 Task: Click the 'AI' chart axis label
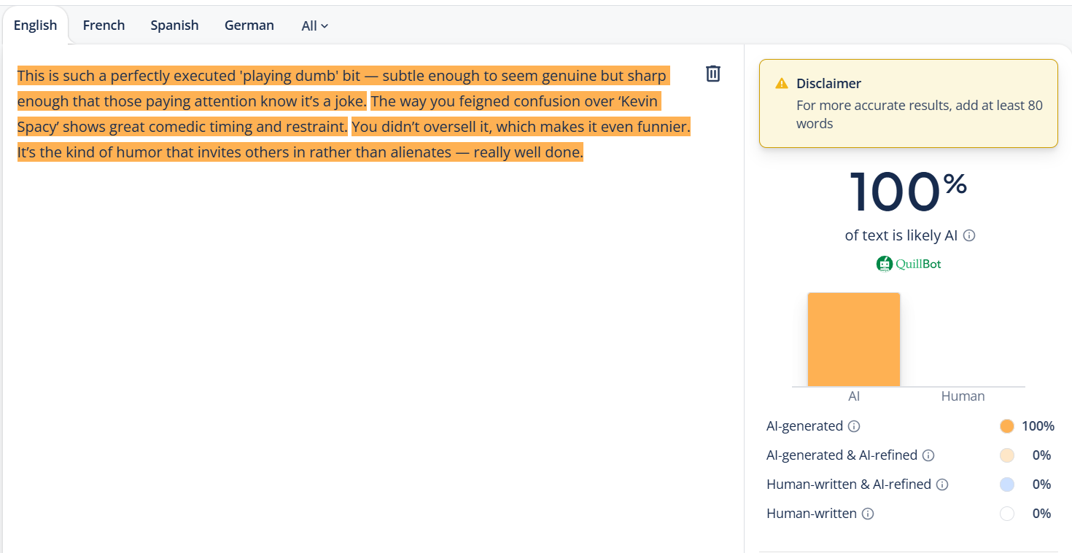click(854, 396)
